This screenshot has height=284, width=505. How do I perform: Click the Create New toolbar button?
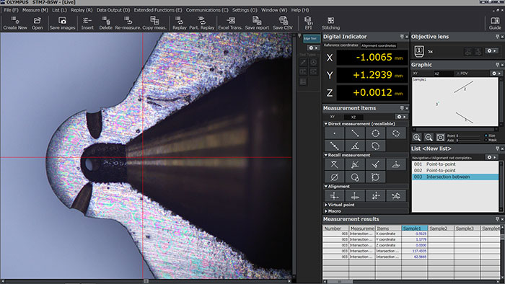point(15,23)
